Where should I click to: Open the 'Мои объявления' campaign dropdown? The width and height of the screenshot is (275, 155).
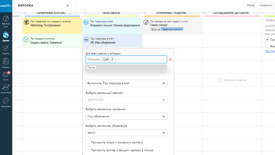(126, 116)
